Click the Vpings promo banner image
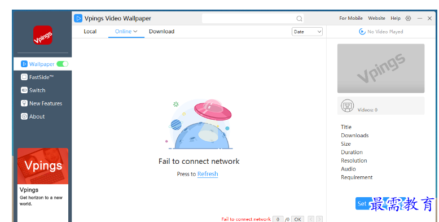 (x=42, y=166)
